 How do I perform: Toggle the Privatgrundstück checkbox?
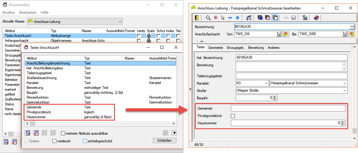(233, 116)
